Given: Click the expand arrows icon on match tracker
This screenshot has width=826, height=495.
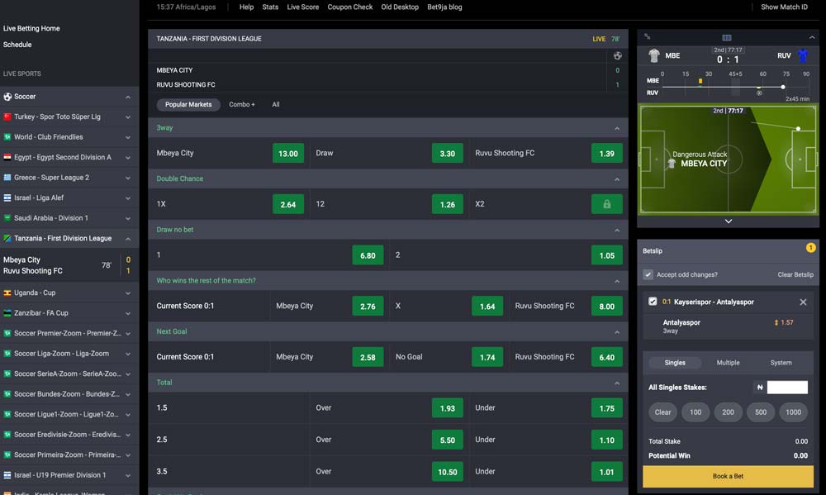Looking at the screenshot, I should point(647,37).
